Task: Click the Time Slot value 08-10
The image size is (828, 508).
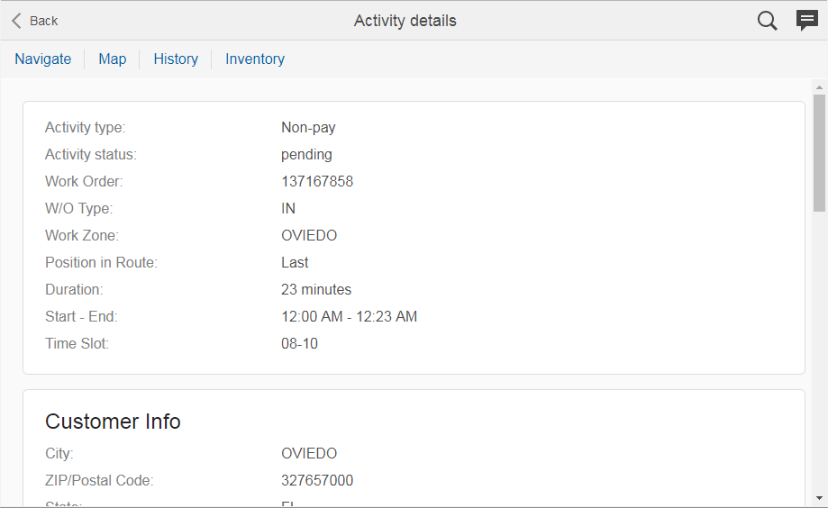Action: pos(299,344)
